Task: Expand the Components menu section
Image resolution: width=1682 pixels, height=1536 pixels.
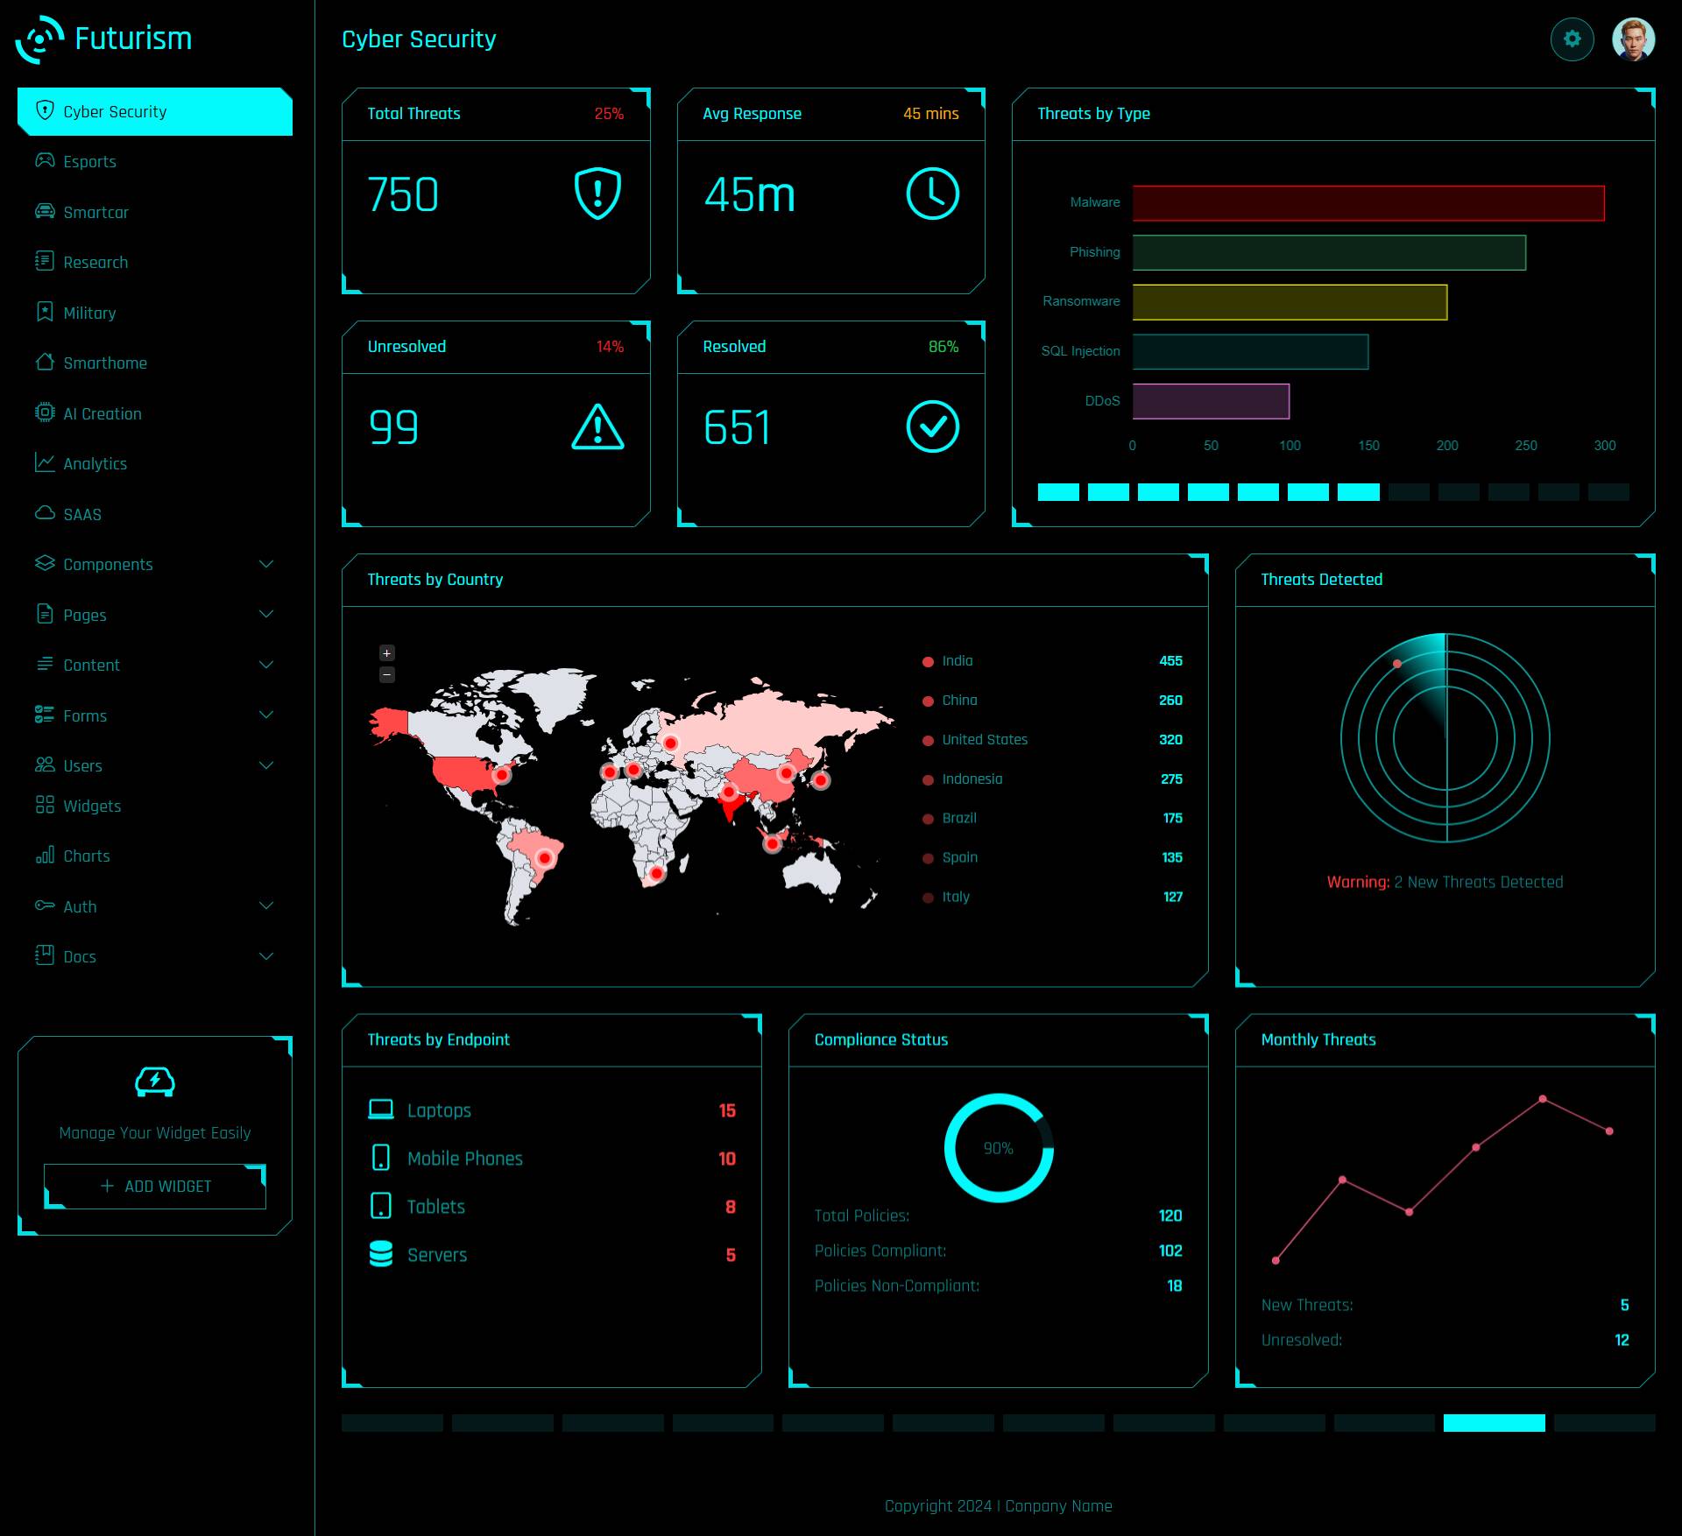Action: tap(152, 564)
